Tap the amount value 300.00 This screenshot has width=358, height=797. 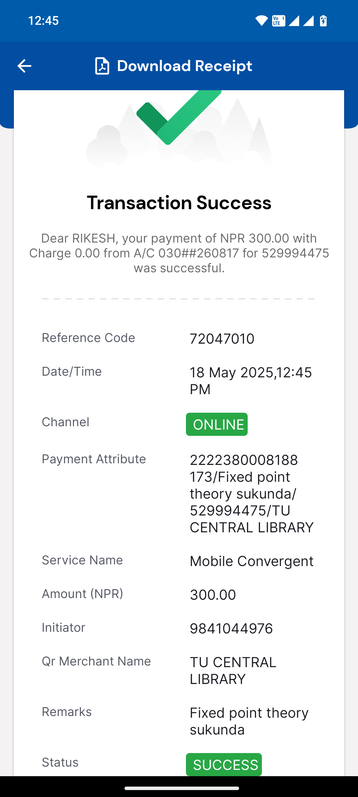[213, 595]
